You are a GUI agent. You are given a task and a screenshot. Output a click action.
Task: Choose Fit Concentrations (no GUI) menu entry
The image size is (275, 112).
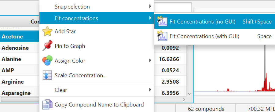tap(215, 22)
